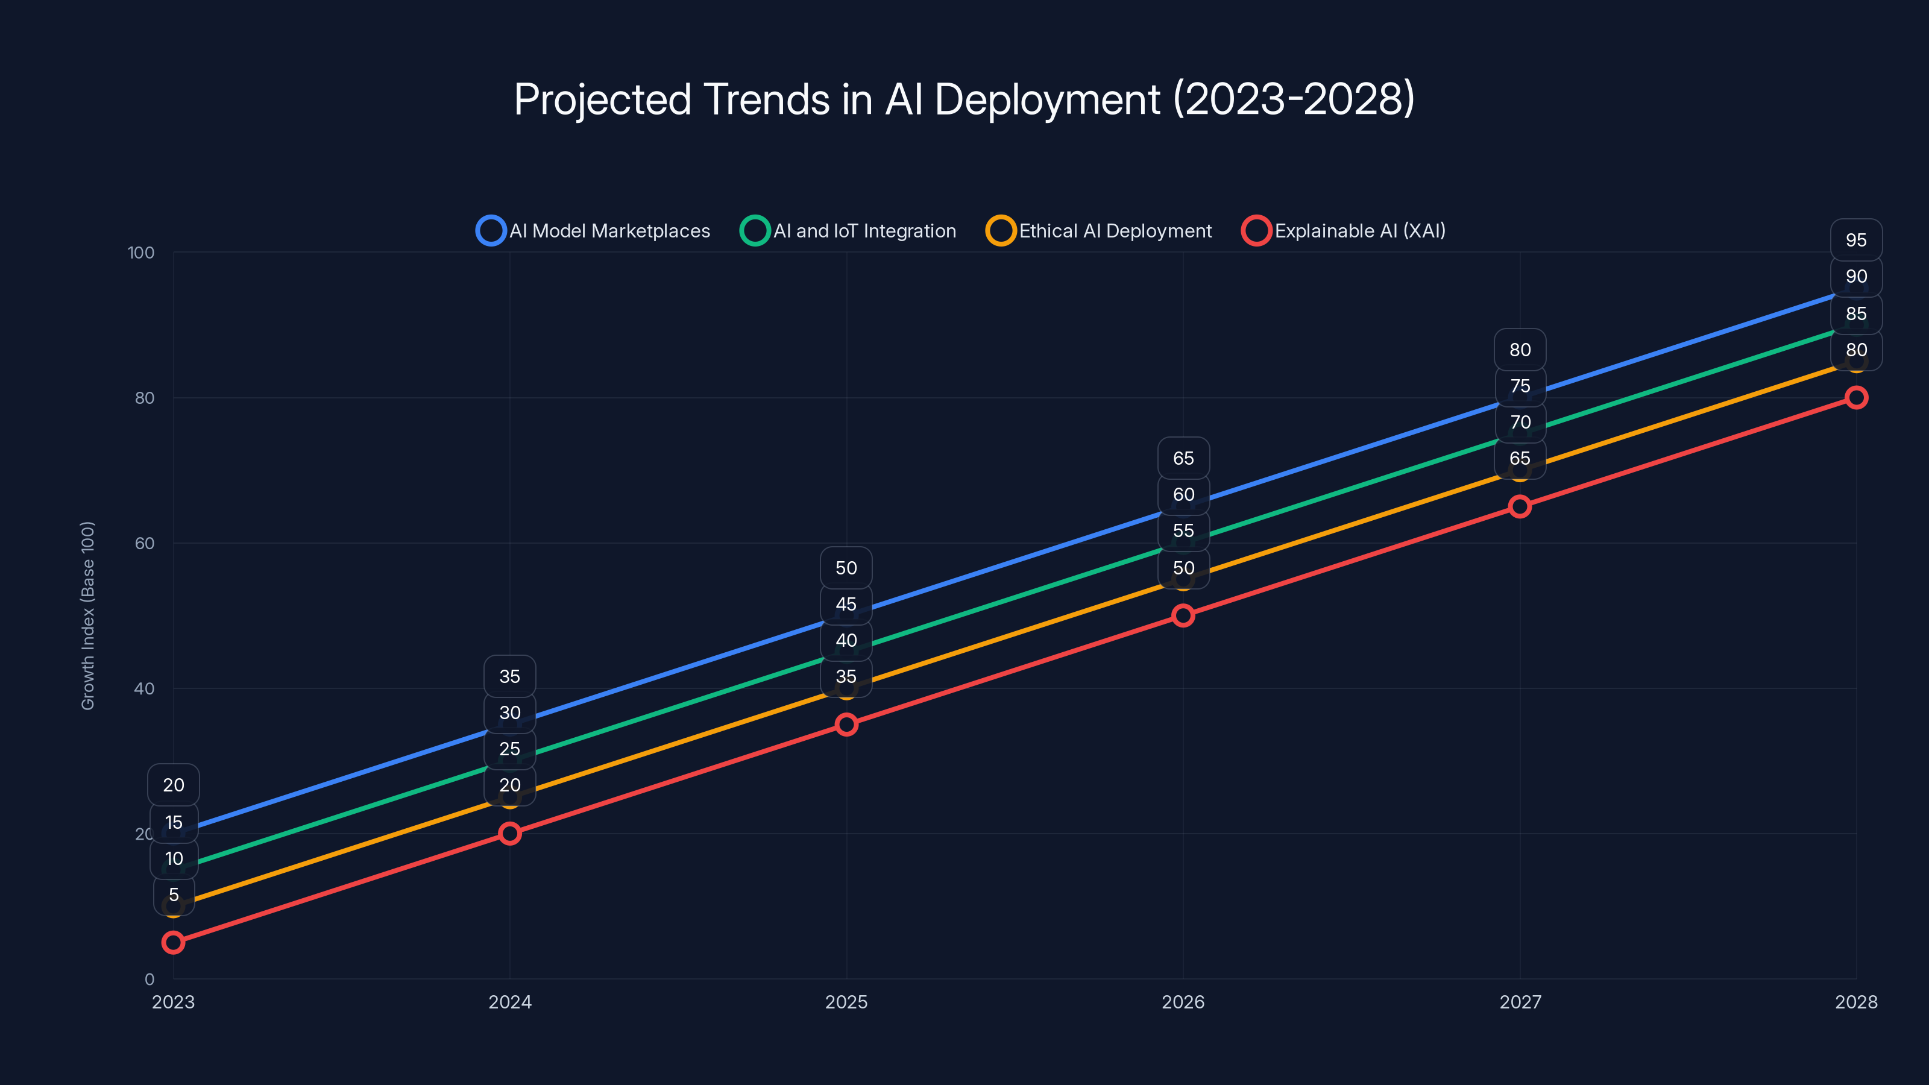Viewport: 1929px width, 1085px height.
Task: Select the '35' data label in the 2025 column
Action: tap(846, 676)
